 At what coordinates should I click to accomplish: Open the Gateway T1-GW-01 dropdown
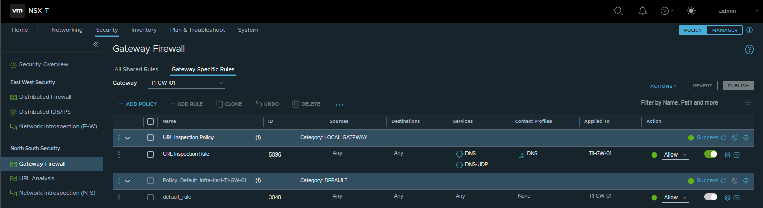tap(187, 83)
